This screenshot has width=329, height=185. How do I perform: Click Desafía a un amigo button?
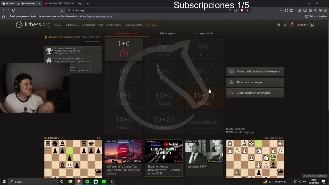click(x=255, y=82)
